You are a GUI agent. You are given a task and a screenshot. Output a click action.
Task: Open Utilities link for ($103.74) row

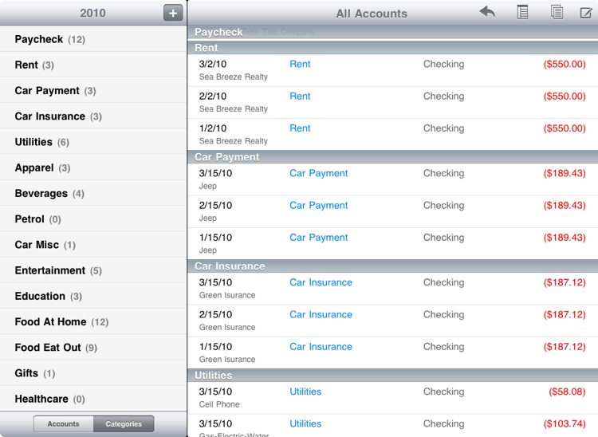(x=305, y=423)
